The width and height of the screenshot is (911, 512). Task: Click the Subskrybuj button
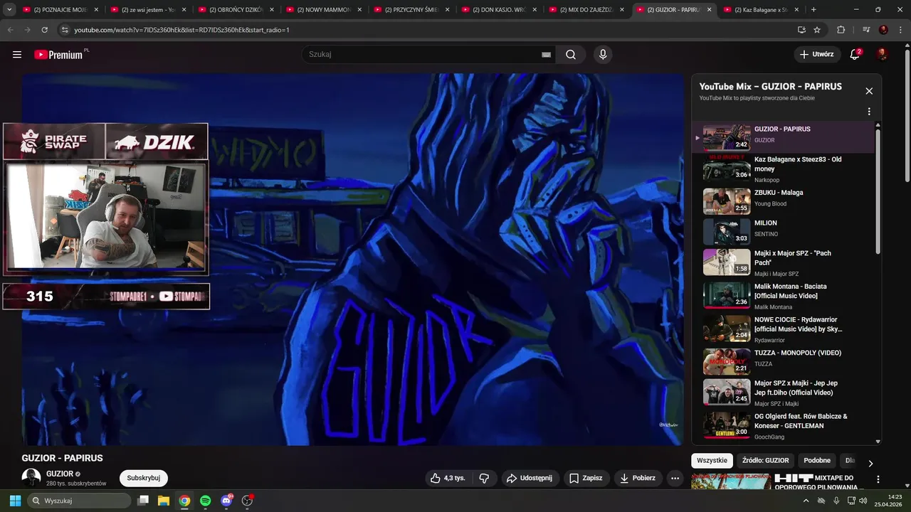pyautogui.click(x=144, y=479)
